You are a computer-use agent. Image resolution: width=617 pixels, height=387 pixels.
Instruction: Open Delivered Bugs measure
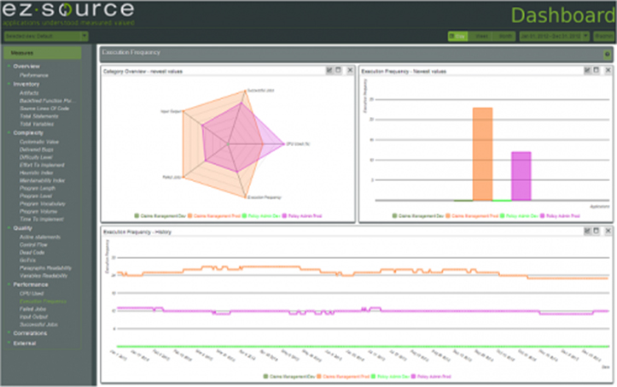36,150
